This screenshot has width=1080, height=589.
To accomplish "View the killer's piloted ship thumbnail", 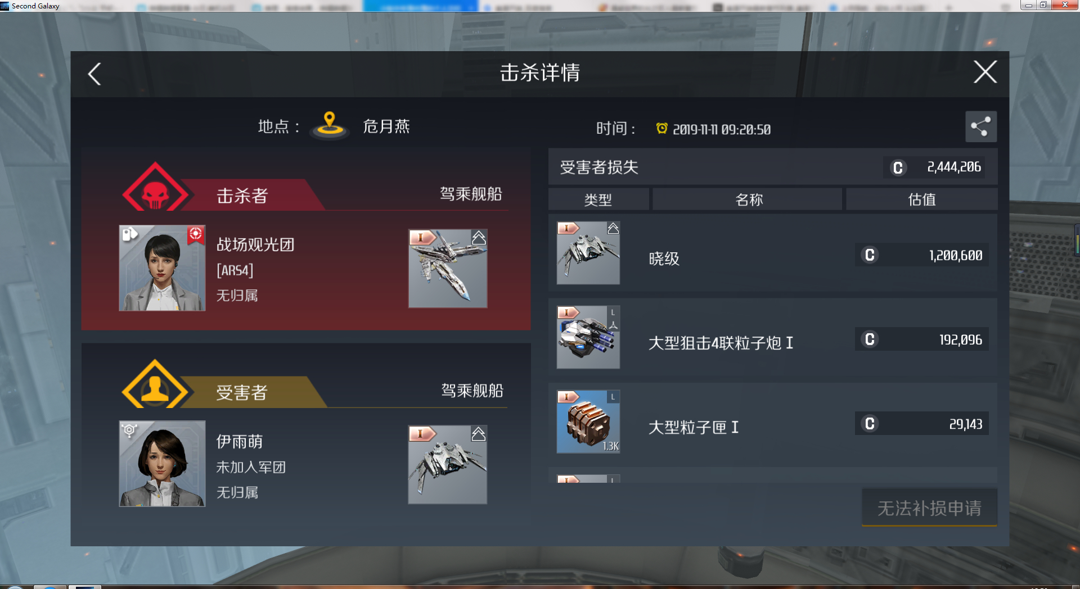I will tap(448, 268).
